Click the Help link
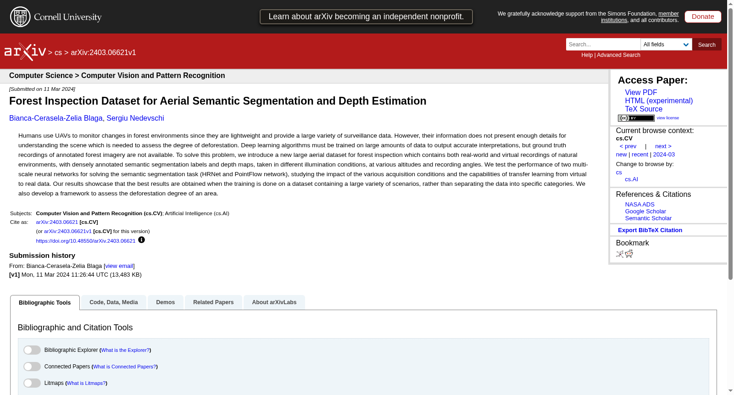Screen dimensions: 734x395 pos(587,55)
